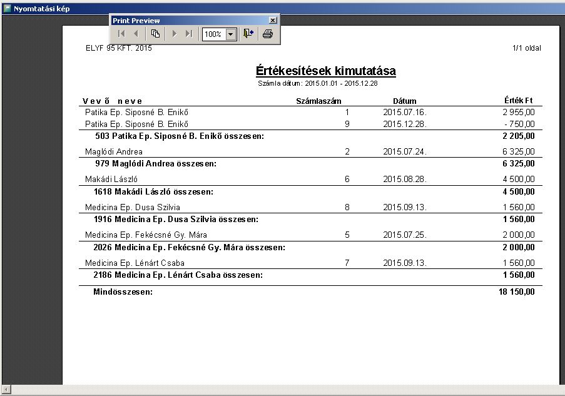This screenshot has height=396, width=565.
Task: Click the subtotal 2 205,00
Action: pyautogui.click(x=519, y=136)
